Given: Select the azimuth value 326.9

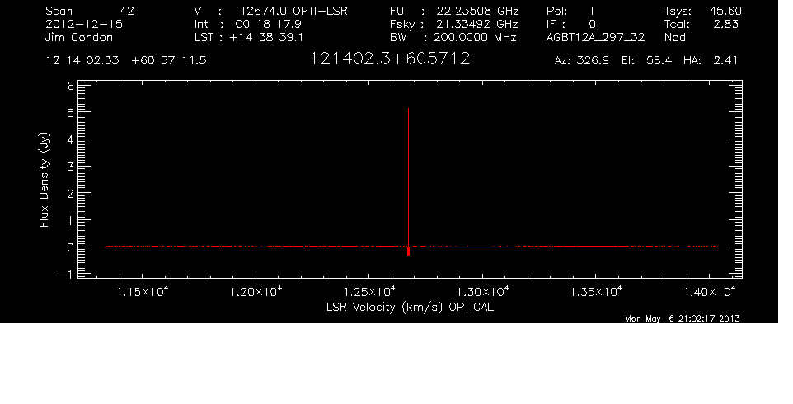Looking at the screenshot, I should coord(592,61).
